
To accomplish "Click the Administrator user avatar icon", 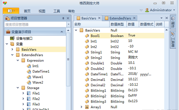I will 147,10.
